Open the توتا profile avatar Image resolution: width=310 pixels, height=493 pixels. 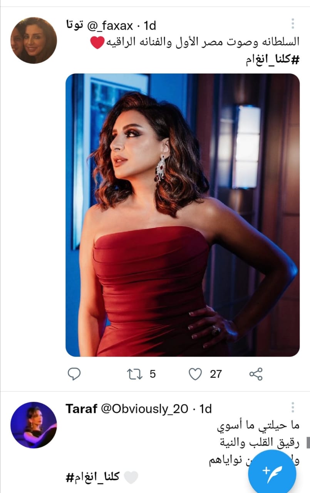coord(34,40)
